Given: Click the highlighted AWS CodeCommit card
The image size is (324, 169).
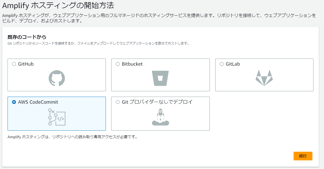Looking at the screenshot, I should tap(57, 113).
